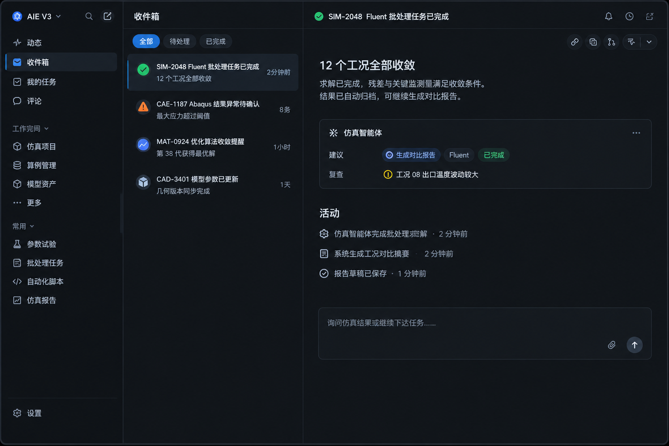Click the 生成对比报告 suggestion button
The height and width of the screenshot is (446, 669).
[x=411, y=155]
